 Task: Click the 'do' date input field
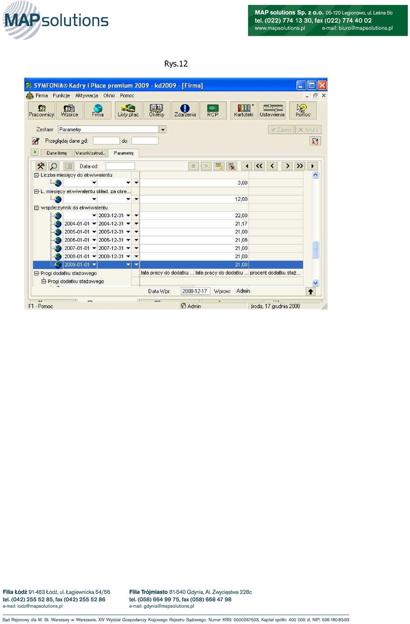[145, 141]
